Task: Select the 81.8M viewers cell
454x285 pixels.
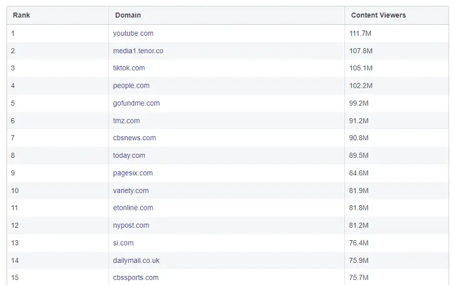Action: [396, 208]
